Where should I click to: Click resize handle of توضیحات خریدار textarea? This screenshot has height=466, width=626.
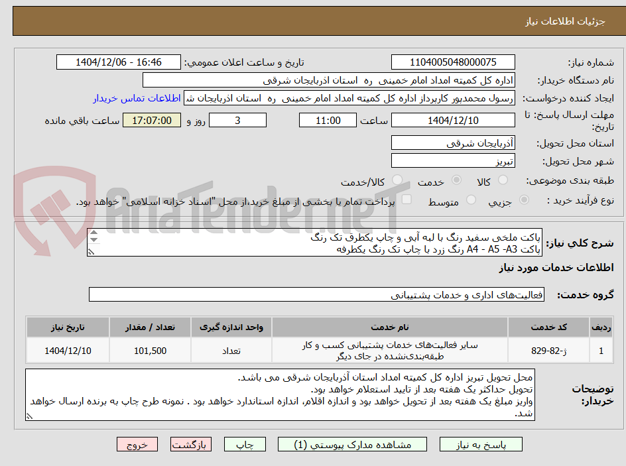point(29,416)
